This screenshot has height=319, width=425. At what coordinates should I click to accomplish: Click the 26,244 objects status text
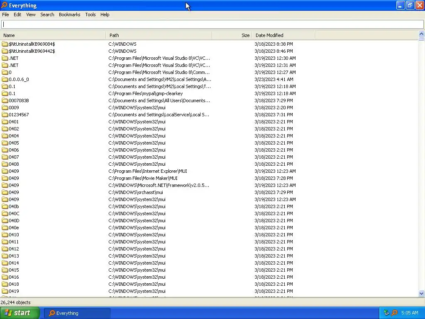15,302
